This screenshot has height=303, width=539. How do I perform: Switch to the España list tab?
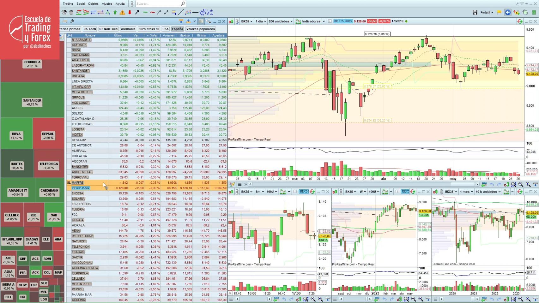click(177, 29)
